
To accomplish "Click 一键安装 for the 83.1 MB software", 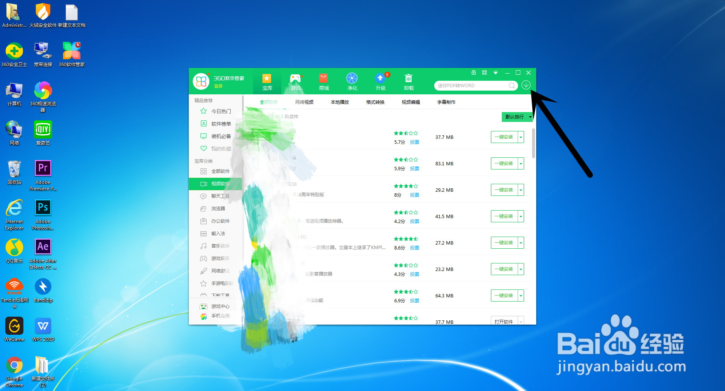I will 504,163.
